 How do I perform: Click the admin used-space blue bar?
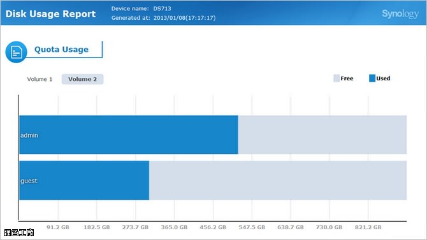click(x=129, y=135)
